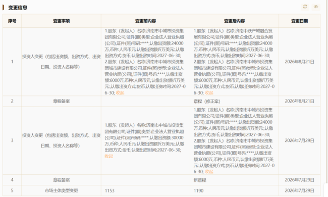Image resolution: width=328 pixels, height=197 pixels.
Task: Toggle the eye visibility icon at top right
Action: 316,7
